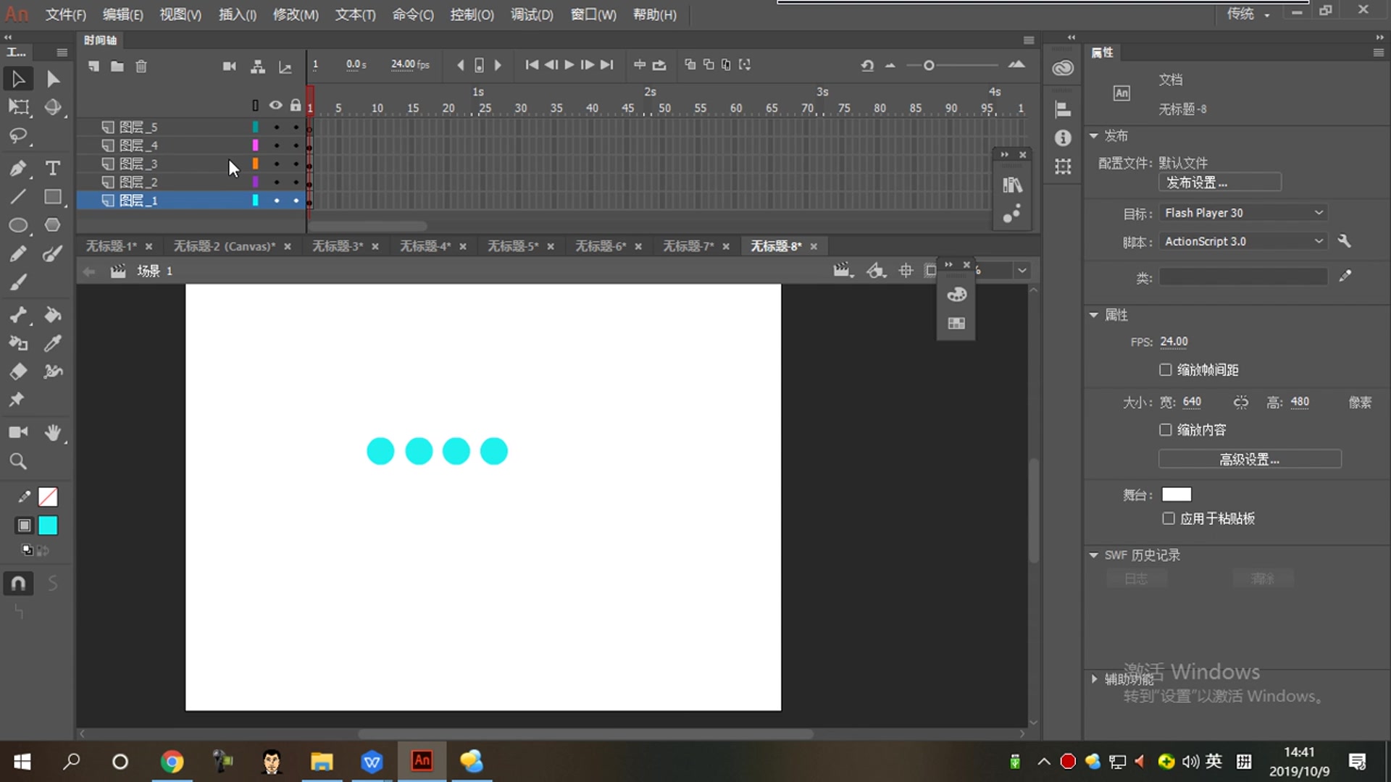Select the Text tool
Screen dimensions: 1391x782
point(52,168)
